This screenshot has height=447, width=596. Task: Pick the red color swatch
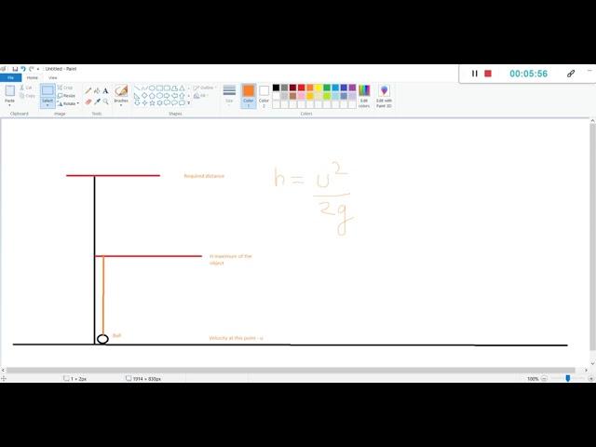(x=302, y=88)
